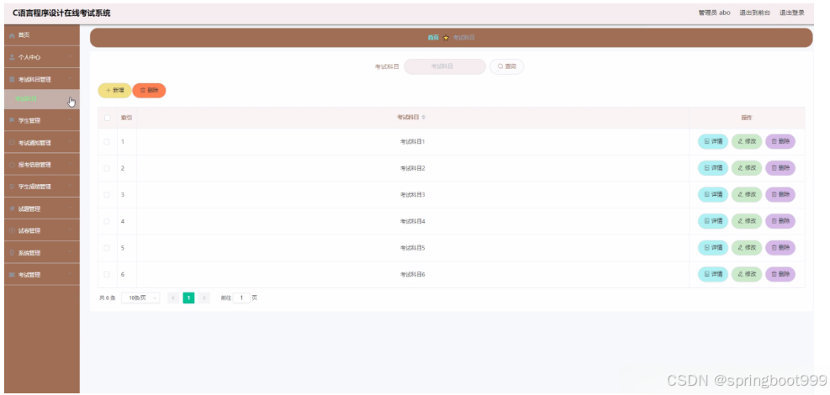Click the clock icon beside 试卷管理
This screenshot has width=830, height=395.
12,230
